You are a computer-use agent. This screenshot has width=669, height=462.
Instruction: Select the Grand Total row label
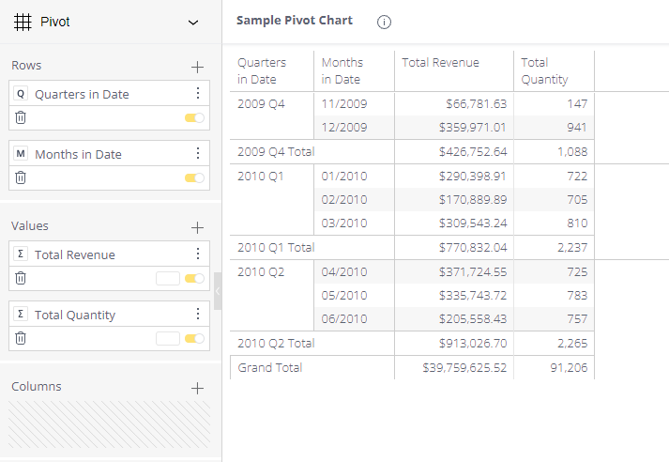(270, 367)
